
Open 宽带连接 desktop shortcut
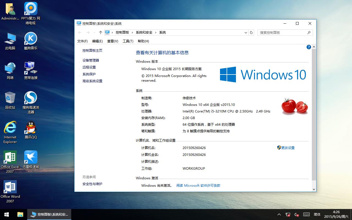(x=31, y=71)
